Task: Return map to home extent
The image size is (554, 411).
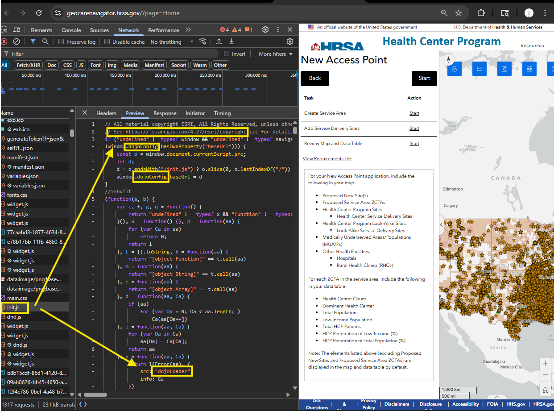Action: point(546,390)
